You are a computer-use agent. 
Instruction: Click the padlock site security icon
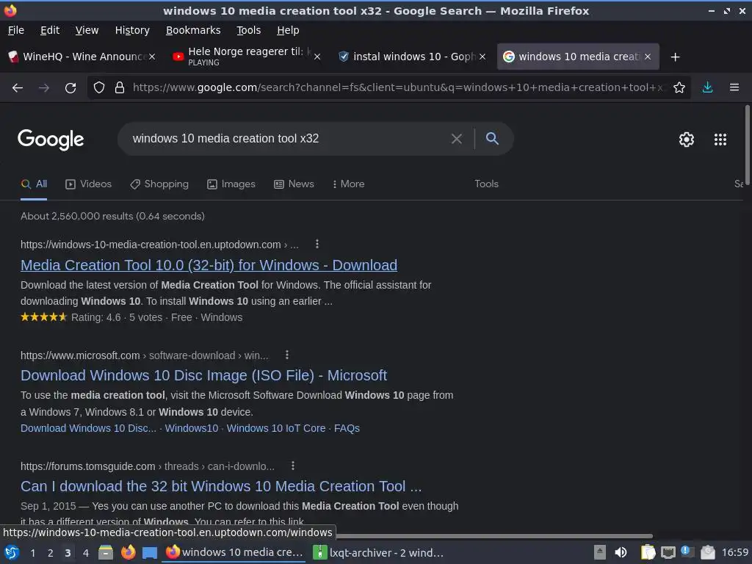120,87
